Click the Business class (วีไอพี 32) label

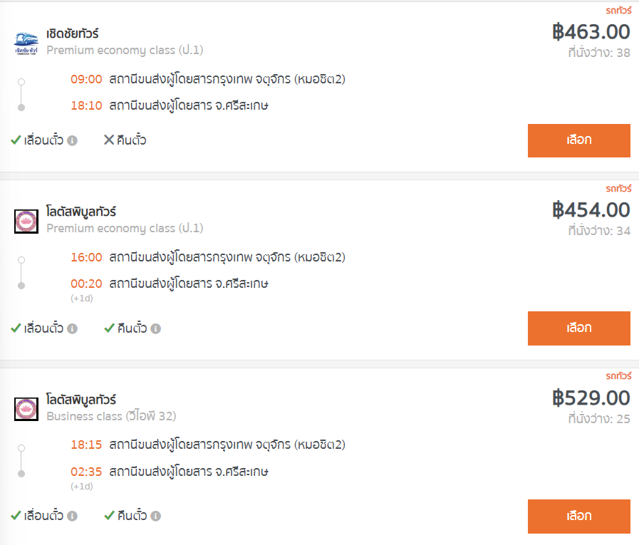111,416
